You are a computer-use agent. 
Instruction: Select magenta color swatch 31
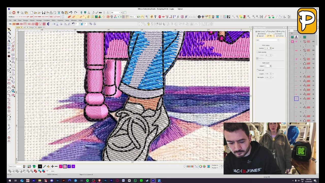(61, 166)
